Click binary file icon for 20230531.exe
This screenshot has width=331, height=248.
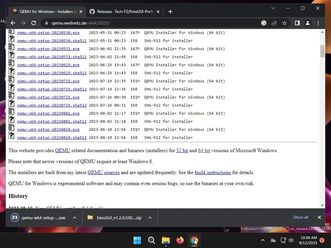[11, 46]
